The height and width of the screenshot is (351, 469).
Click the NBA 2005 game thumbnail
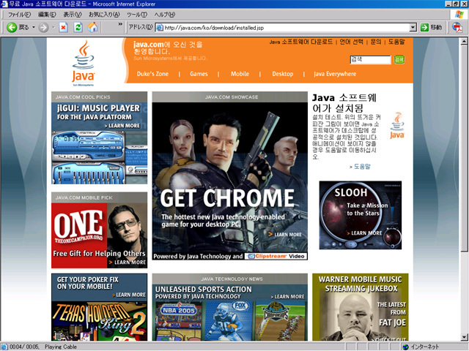178,321
